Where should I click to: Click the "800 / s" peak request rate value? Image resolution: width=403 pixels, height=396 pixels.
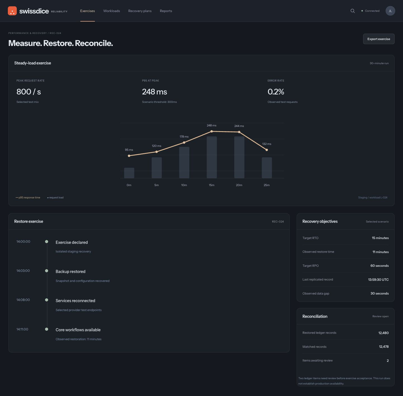coord(29,92)
